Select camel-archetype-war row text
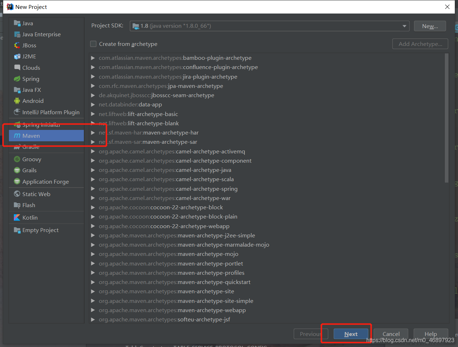This screenshot has height=347, width=458. click(x=165, y=198)
